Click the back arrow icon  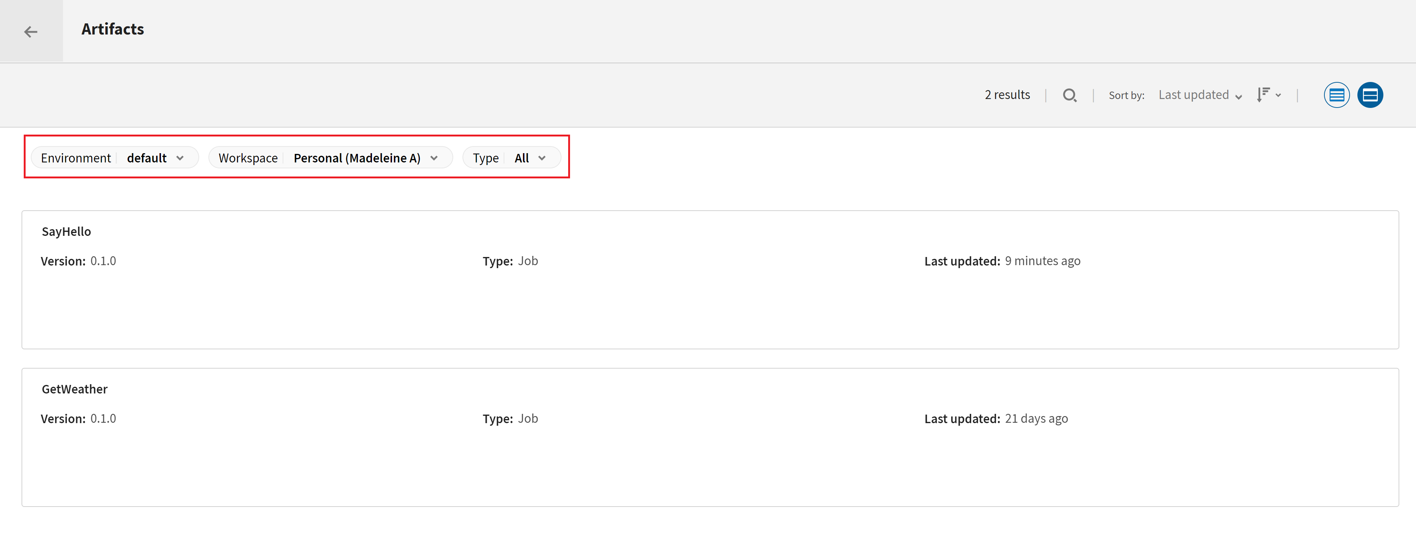31,32
